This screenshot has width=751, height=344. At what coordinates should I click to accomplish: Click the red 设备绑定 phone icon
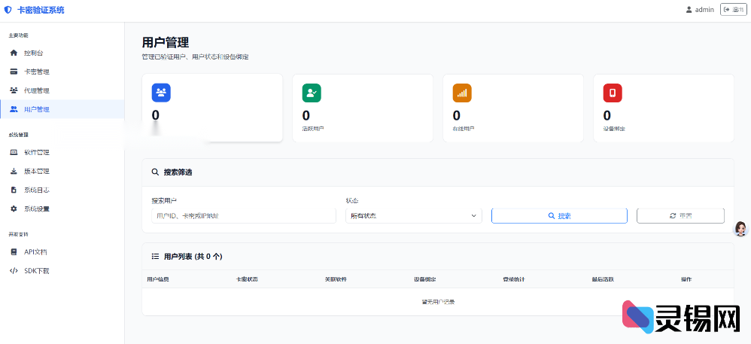pyautogui.click(x=612, y=93)
